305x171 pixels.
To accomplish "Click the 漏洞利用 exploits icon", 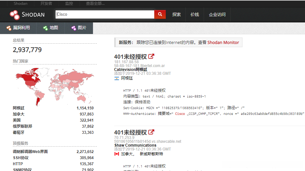I will pyautogui.click(x=9, y=28).
